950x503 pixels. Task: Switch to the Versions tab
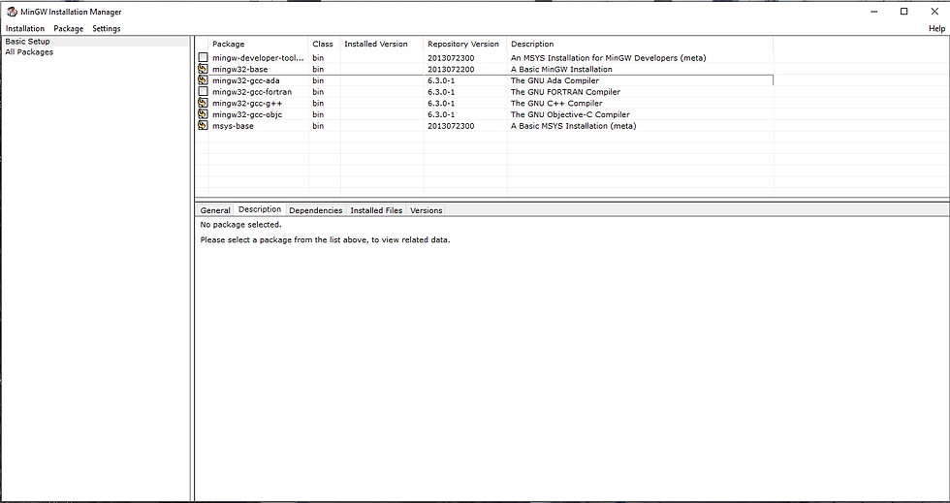tap(426, 210)
